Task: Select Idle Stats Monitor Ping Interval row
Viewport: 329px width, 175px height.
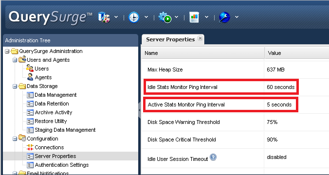Action: click(x=235, y=87)
